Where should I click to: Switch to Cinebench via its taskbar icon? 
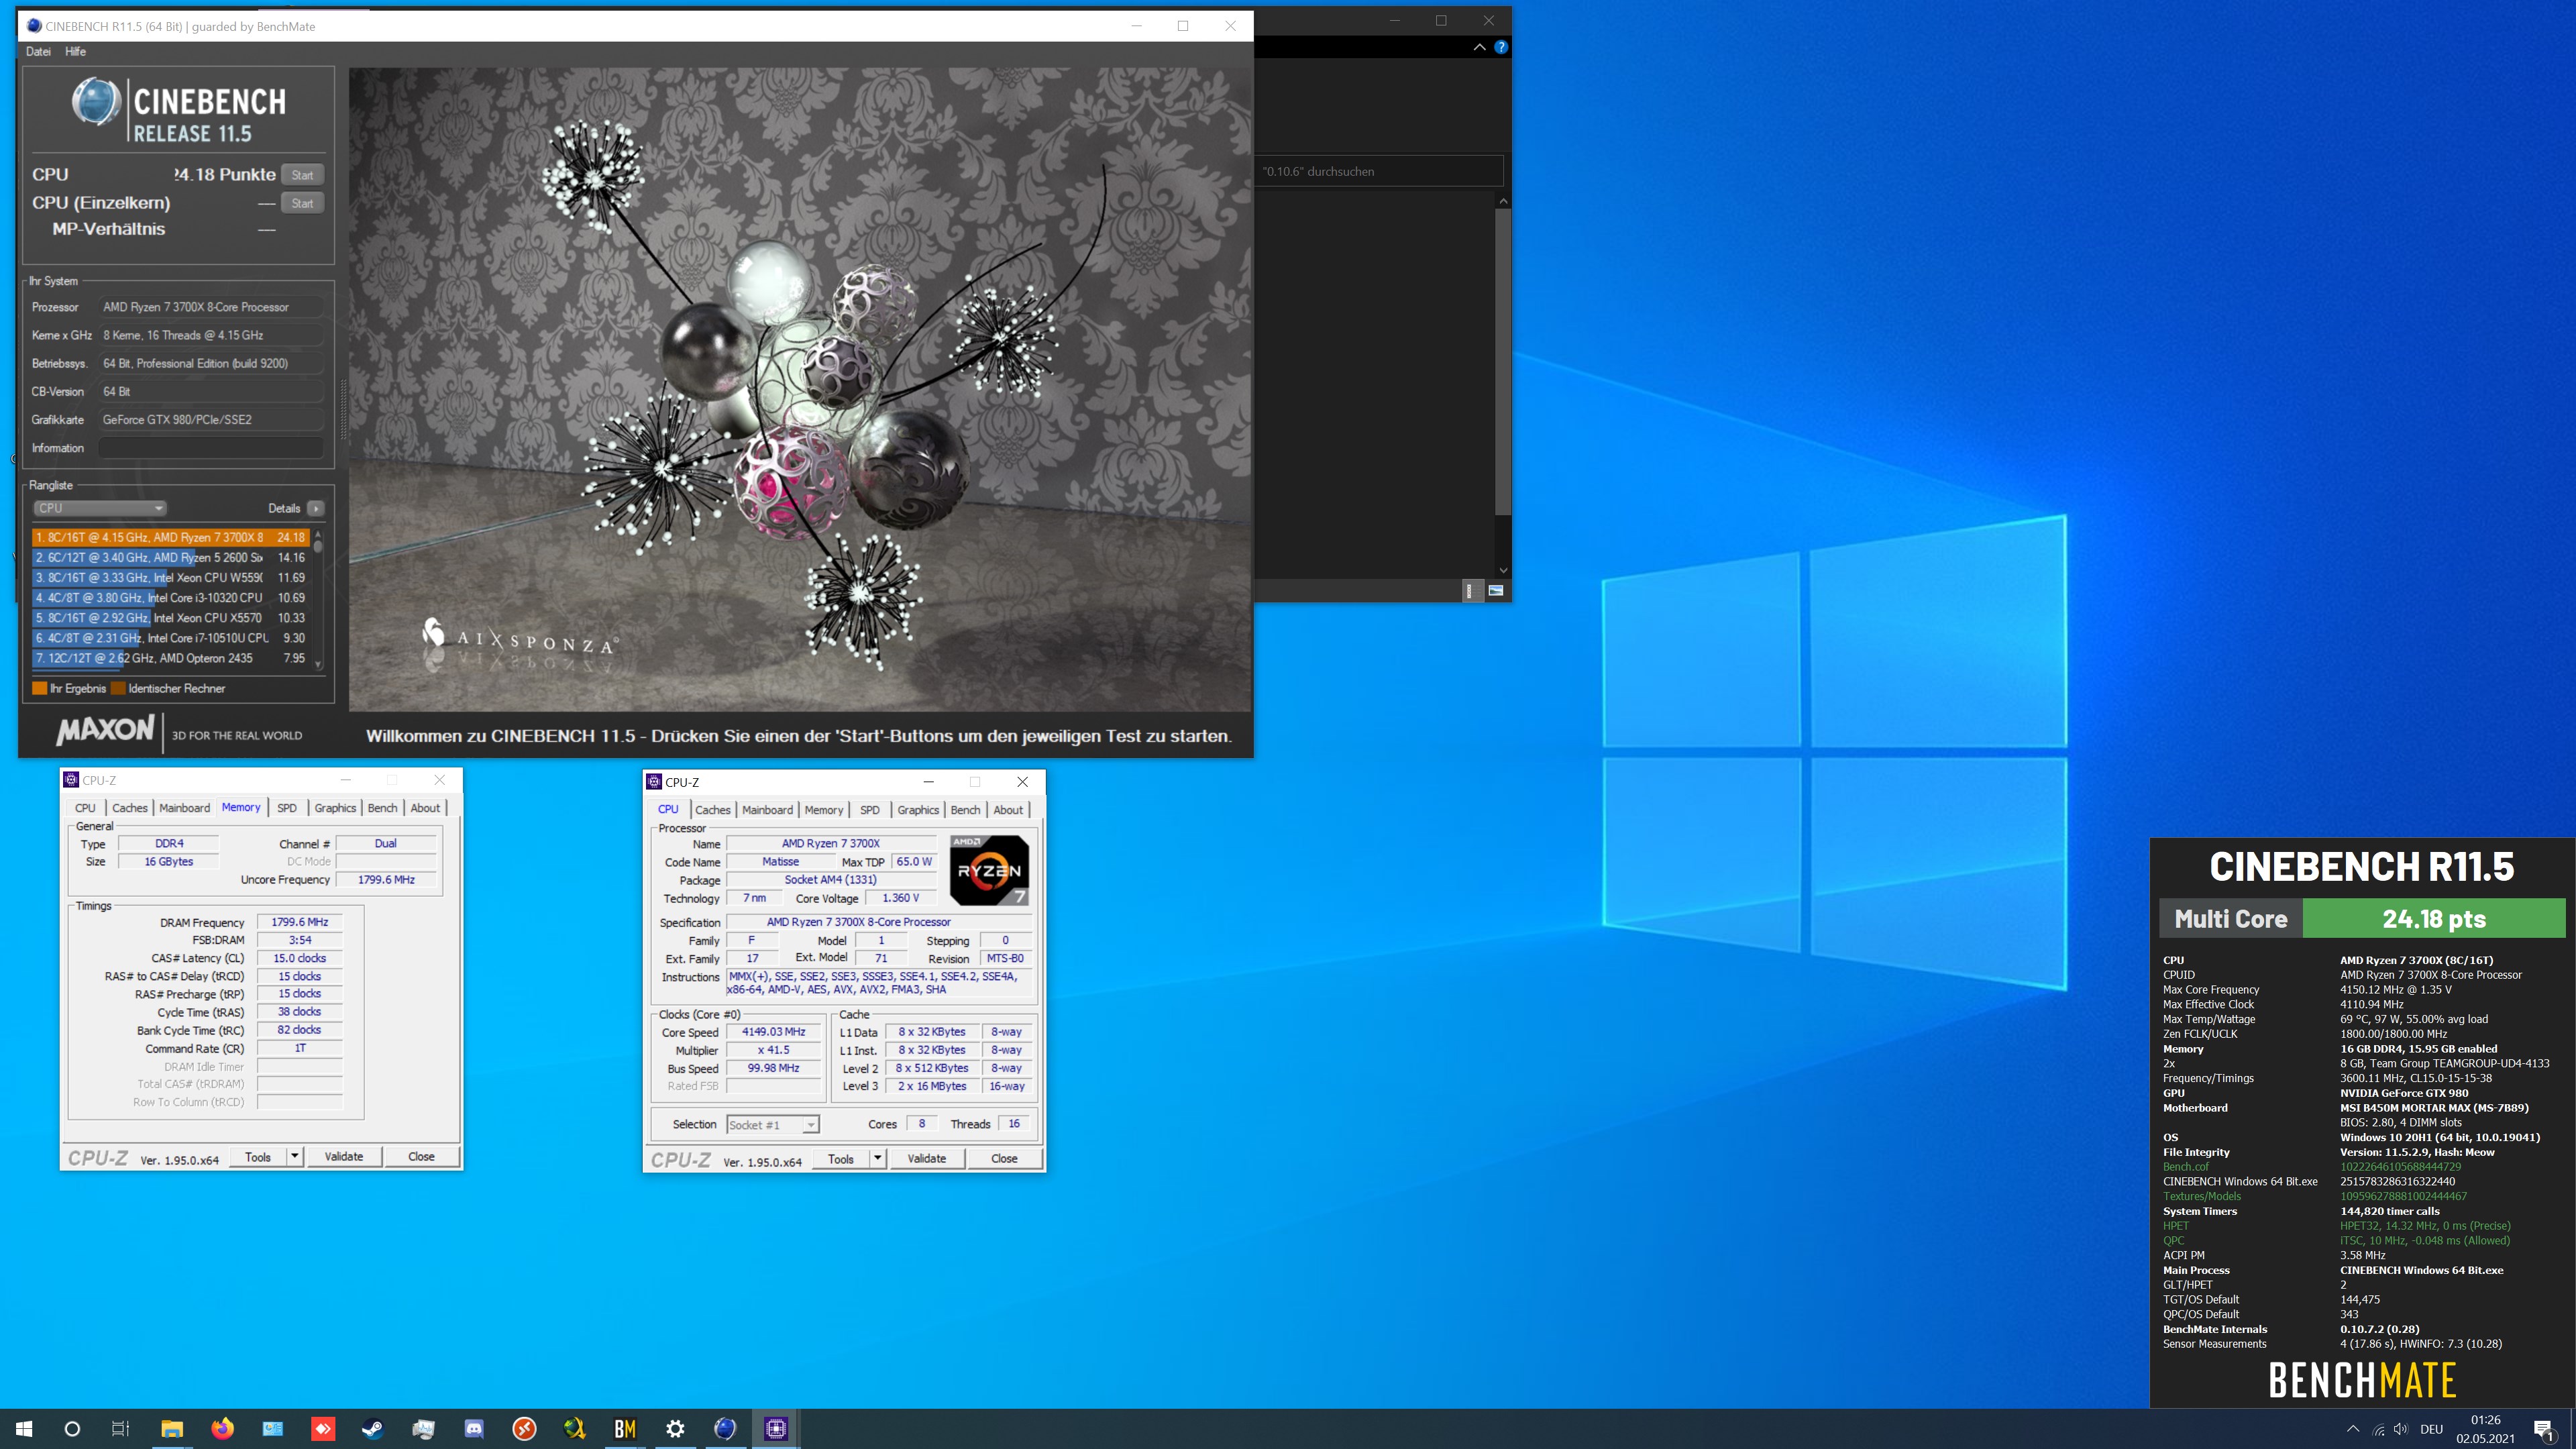725,1429
